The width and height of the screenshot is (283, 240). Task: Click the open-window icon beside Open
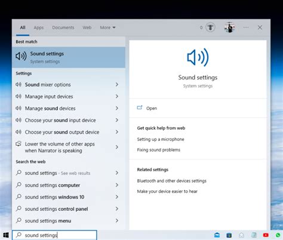pyautogui.click(x=140, y=107)
